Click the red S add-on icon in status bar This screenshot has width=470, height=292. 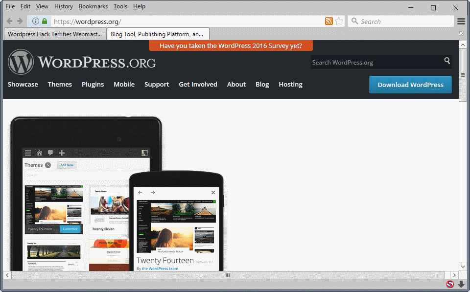click(449, 284)
